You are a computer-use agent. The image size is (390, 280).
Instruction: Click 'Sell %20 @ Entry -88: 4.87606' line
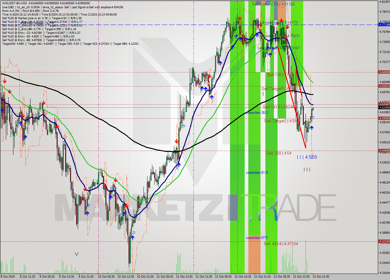[x=23, y=40]
